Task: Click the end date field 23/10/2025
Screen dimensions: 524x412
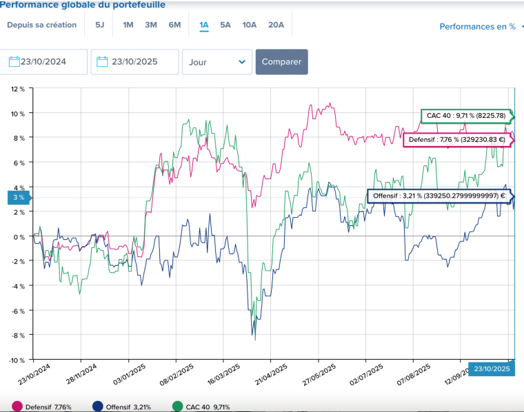Action: point(135,61)
